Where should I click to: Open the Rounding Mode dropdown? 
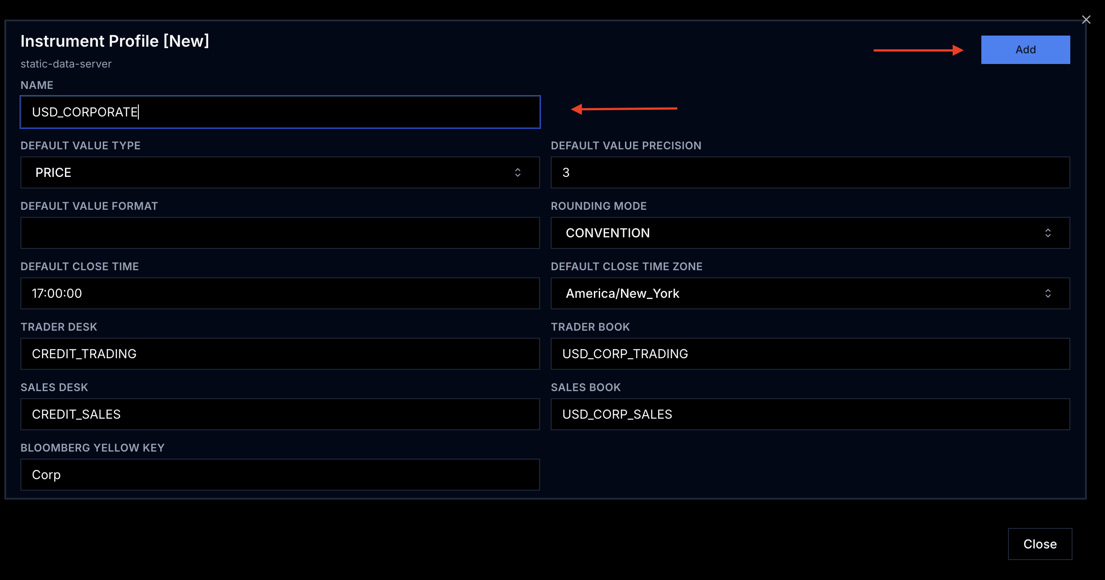[811, 233]
